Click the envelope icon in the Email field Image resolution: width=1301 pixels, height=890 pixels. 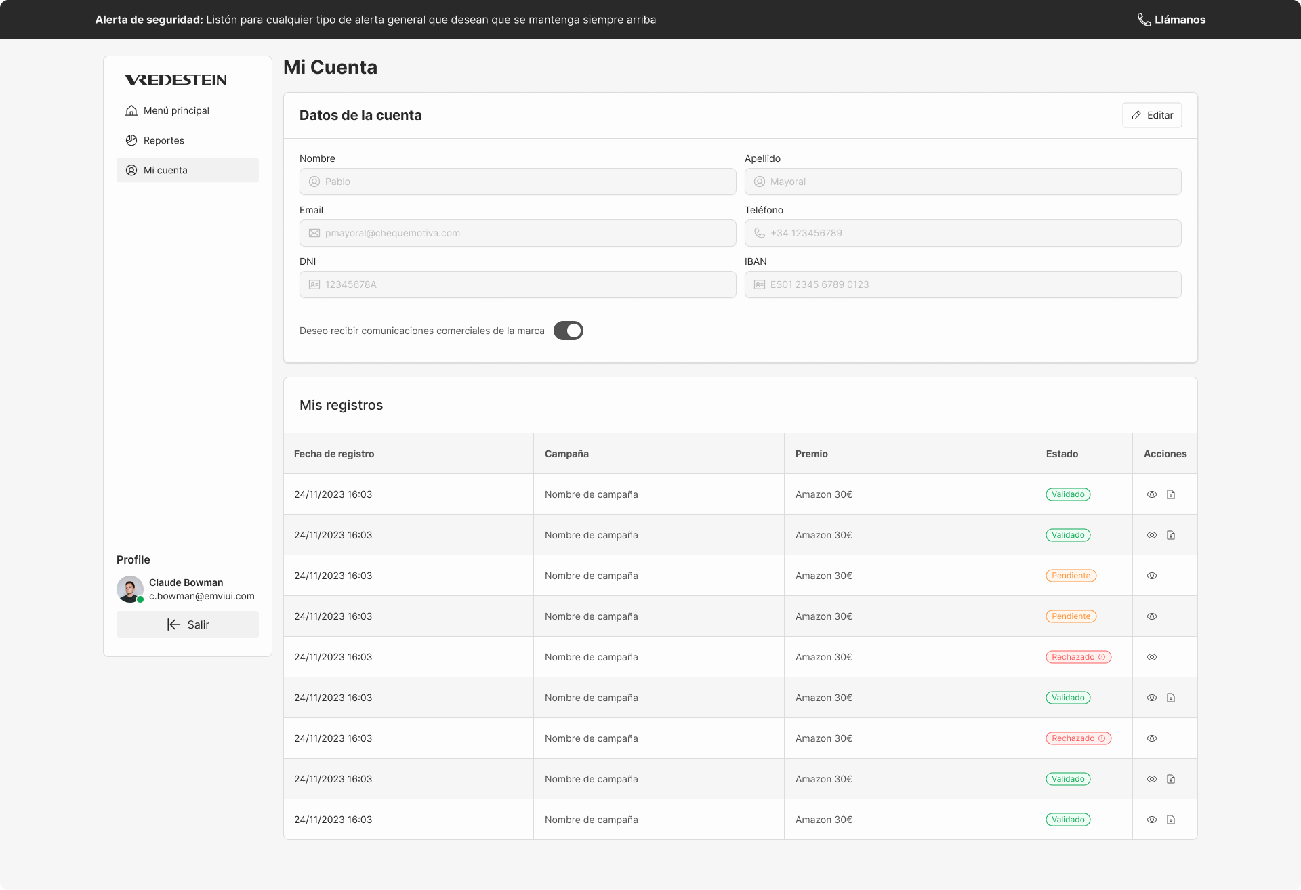coord(314,233)
